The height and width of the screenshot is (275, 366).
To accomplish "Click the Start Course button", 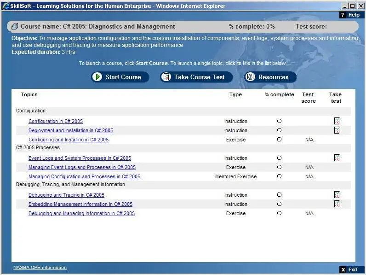I will [120, 77].
